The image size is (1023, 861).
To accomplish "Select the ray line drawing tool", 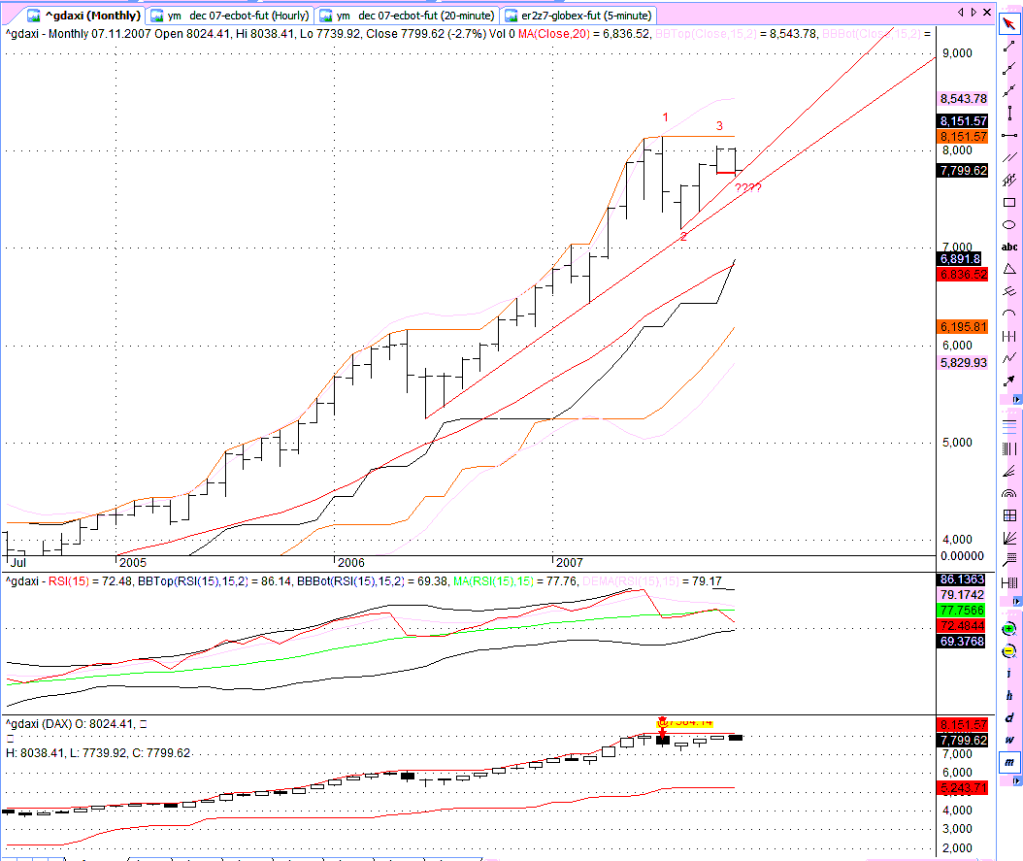I will (x=1009, y=69).
